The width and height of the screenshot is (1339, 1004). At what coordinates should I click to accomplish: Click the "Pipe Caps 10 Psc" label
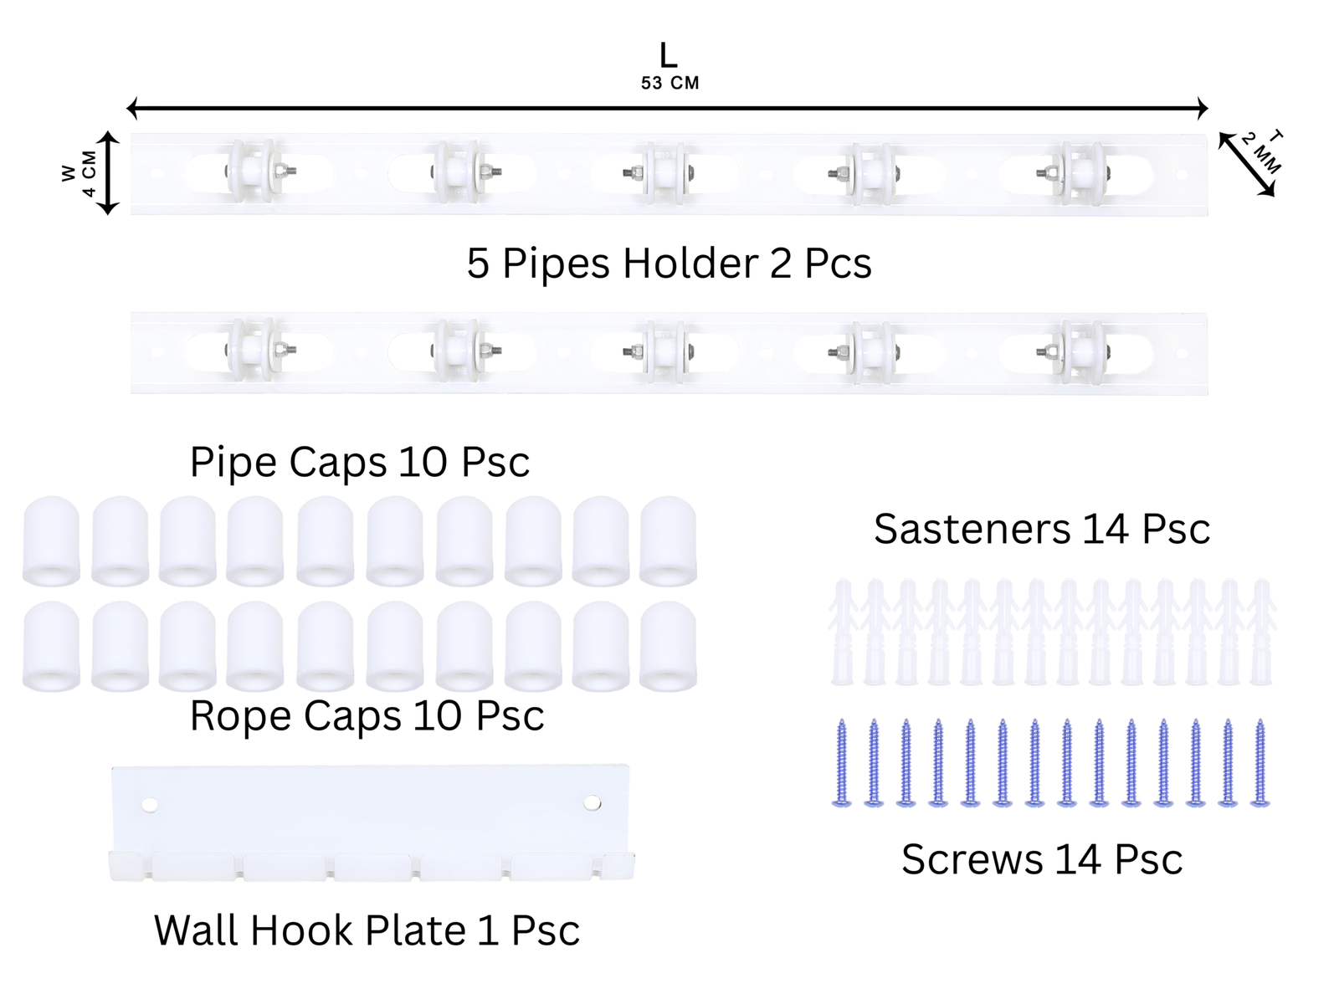(x=359, y=462)
